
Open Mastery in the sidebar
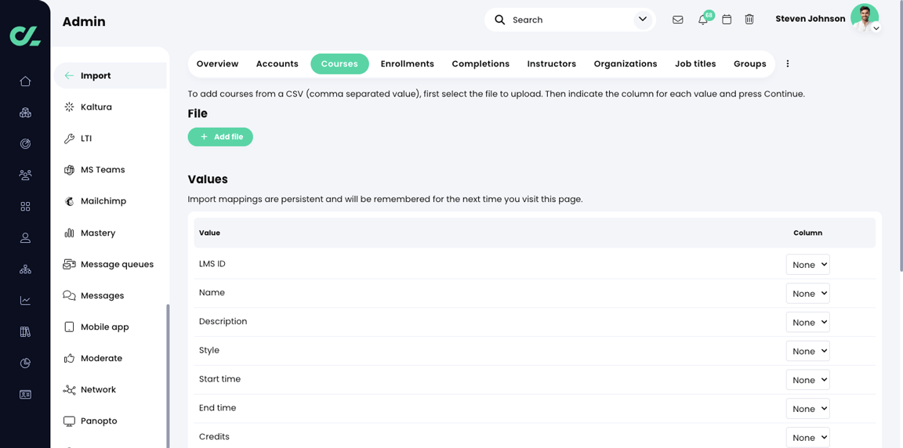pos(89,233)
